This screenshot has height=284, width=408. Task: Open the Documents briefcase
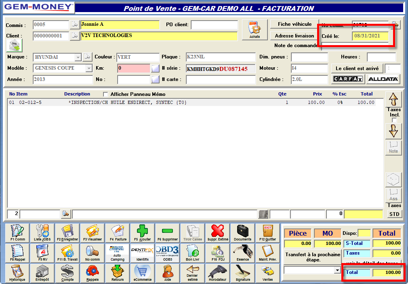coord(242,233)
